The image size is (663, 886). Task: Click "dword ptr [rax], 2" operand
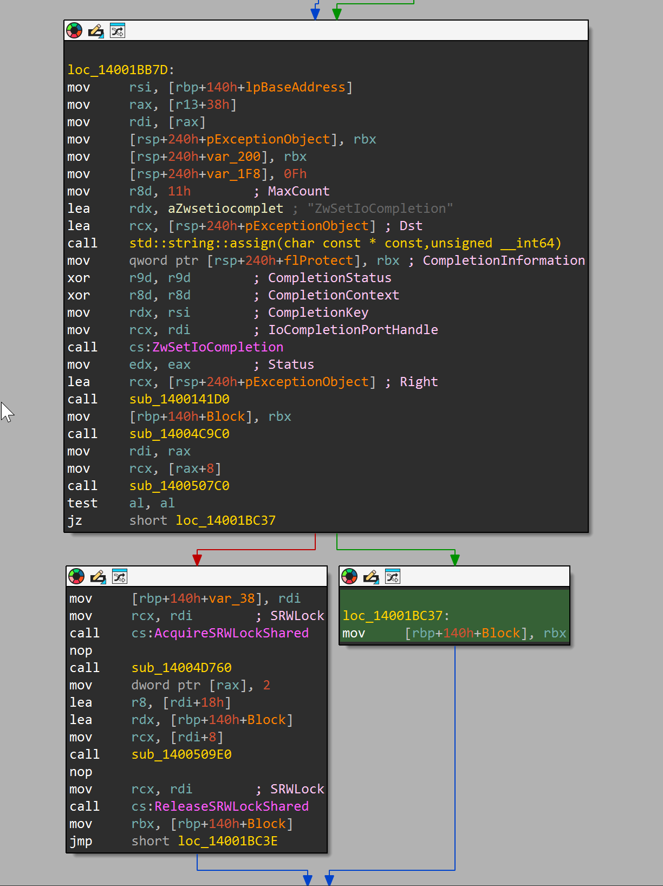coord(201,685)
